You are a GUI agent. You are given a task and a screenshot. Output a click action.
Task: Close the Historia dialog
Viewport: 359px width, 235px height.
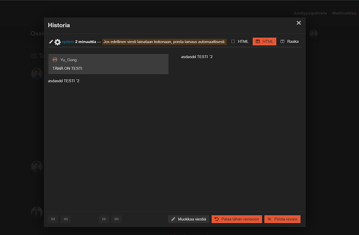point(299,23)
